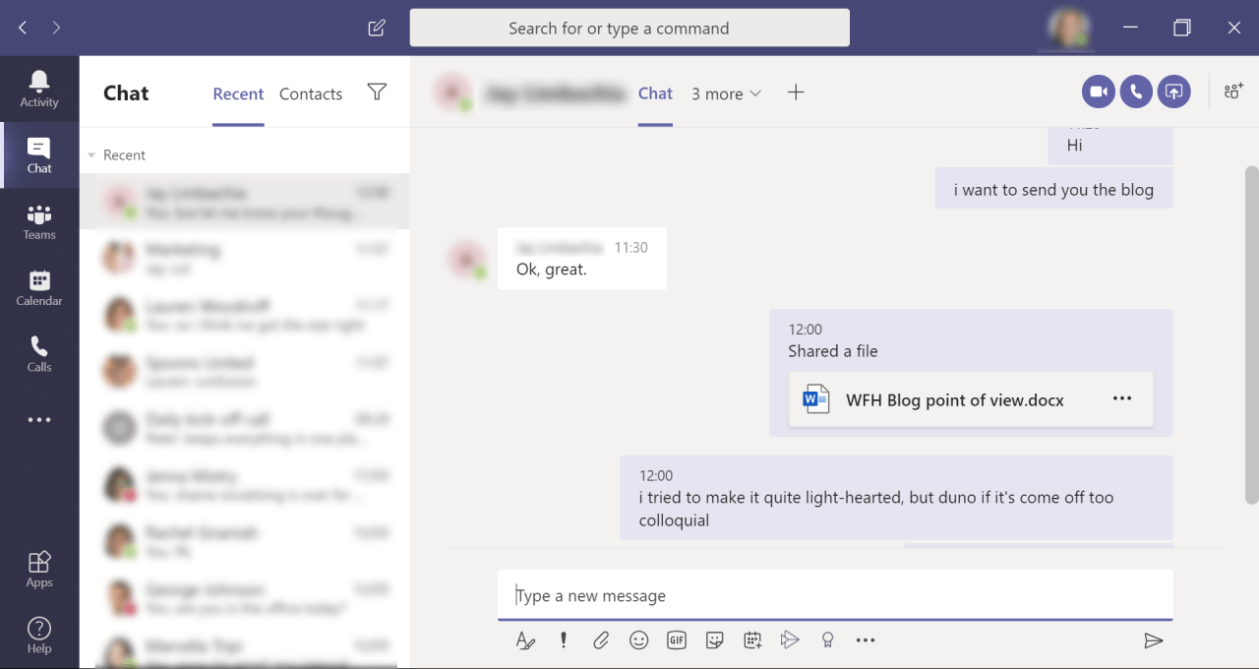Mark message as important with exclamation icon
This screenshot has width=1259, height=669.
(x=564, y=640)
